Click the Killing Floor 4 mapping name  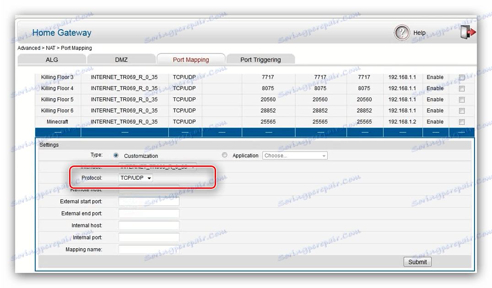(57, 88)
